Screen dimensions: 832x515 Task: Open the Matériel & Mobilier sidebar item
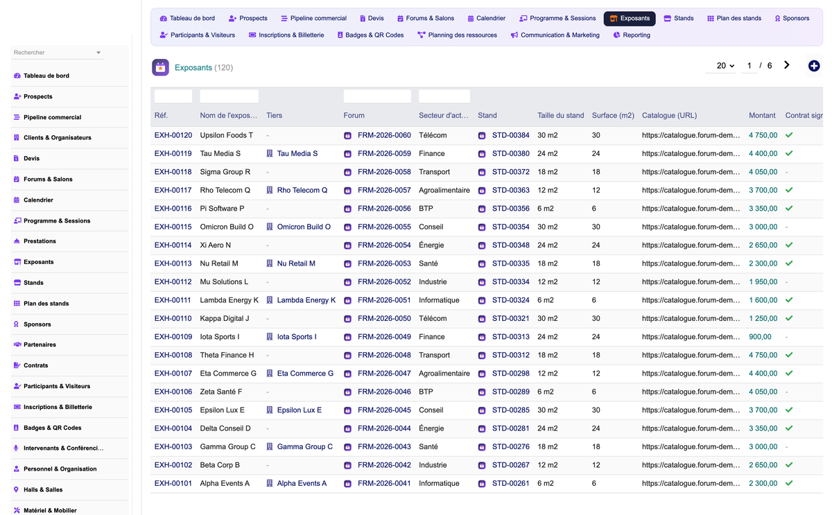[x=50, y=510]
